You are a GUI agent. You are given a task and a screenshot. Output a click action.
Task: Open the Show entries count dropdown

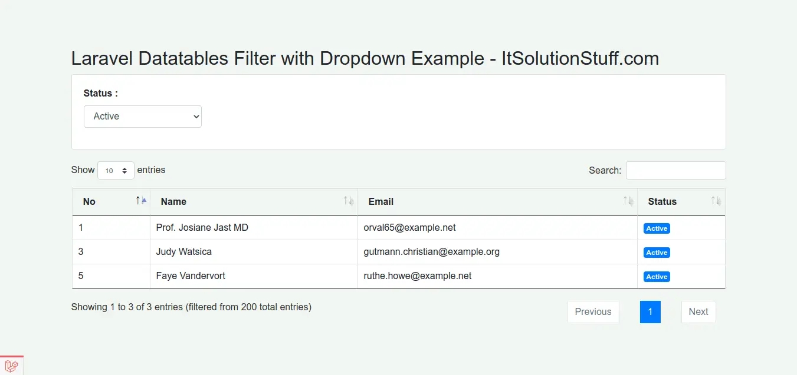click(x=116, y=170)
